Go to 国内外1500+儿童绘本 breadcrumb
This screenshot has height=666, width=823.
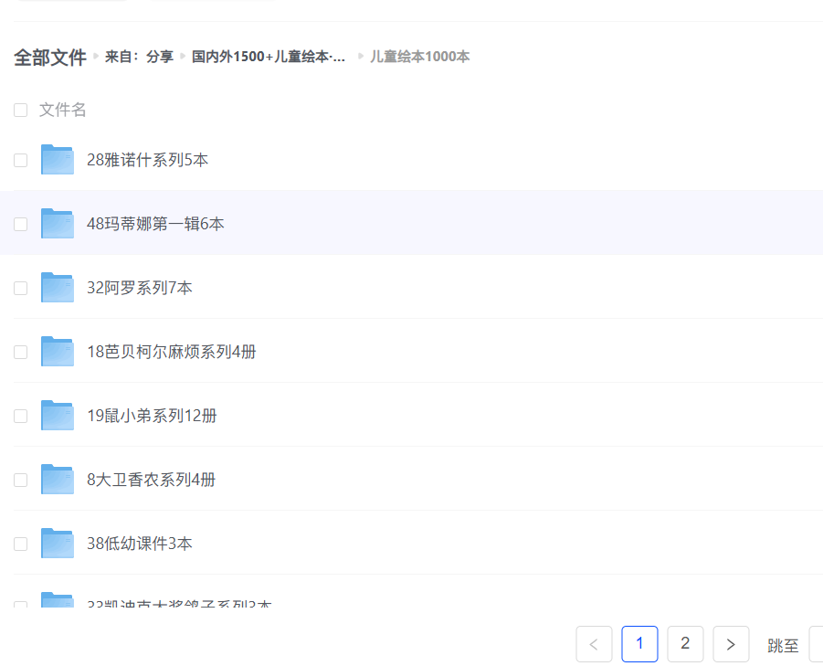(269, 57)
